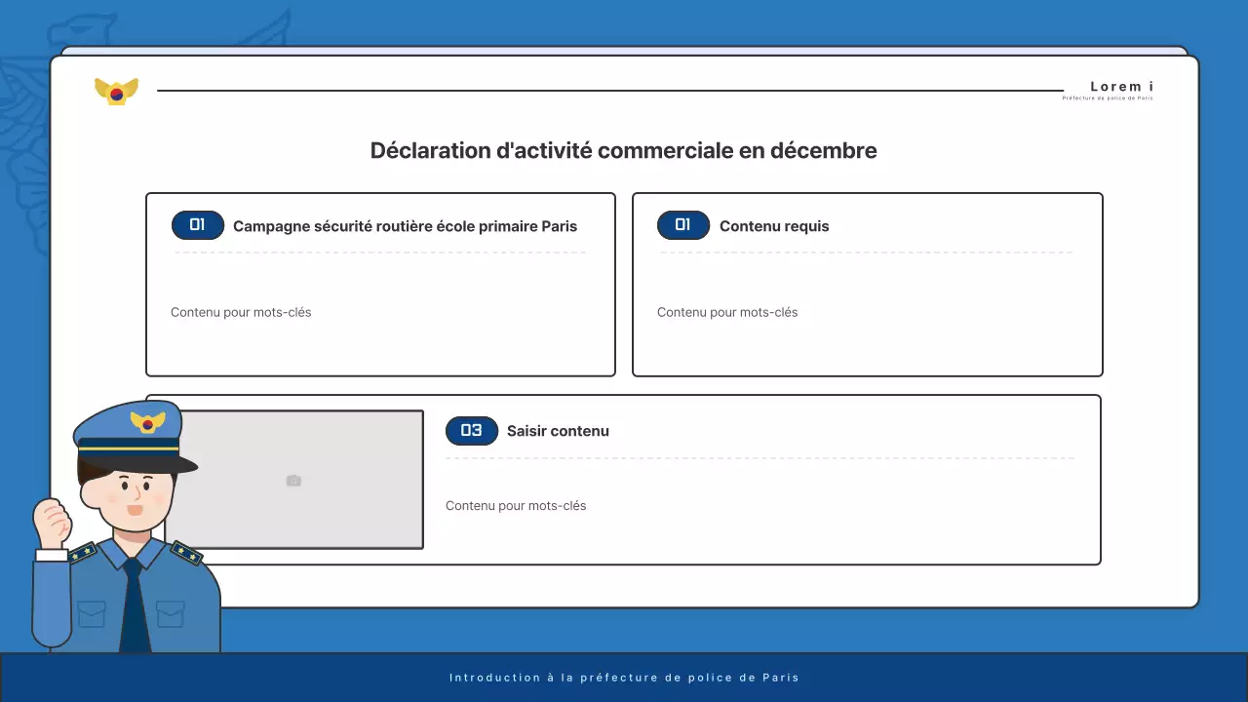Open the Contenu requis section
This screenshot has width=1248, height=702.
point(774,225)
